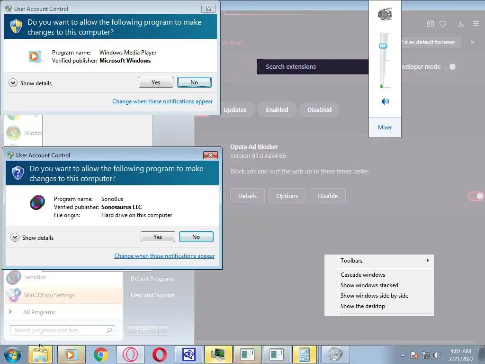Open the clock showing 4:07 AM

pyautogui.click(x=461, y=355)
